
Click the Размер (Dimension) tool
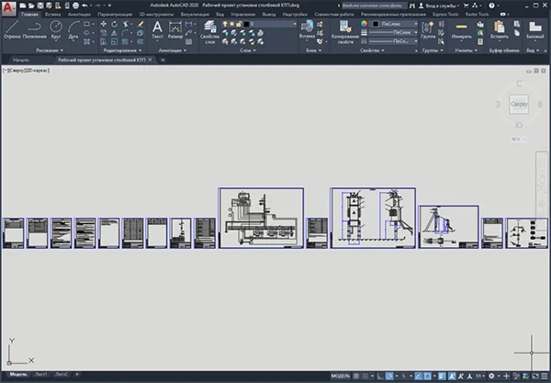tap(175, 29)
